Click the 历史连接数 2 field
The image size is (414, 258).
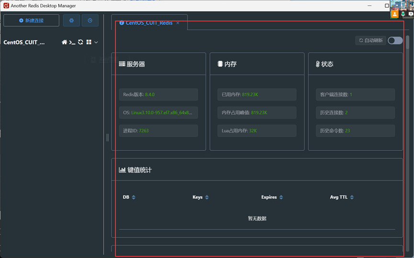(x=356, y=113)
